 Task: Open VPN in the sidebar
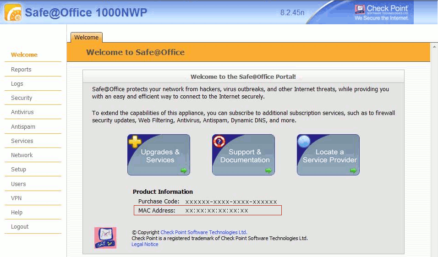pos(16,198)
